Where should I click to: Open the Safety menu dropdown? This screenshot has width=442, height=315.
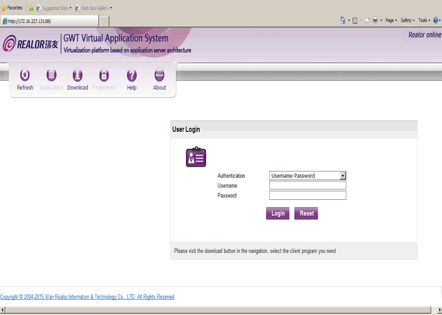[407, 20]
